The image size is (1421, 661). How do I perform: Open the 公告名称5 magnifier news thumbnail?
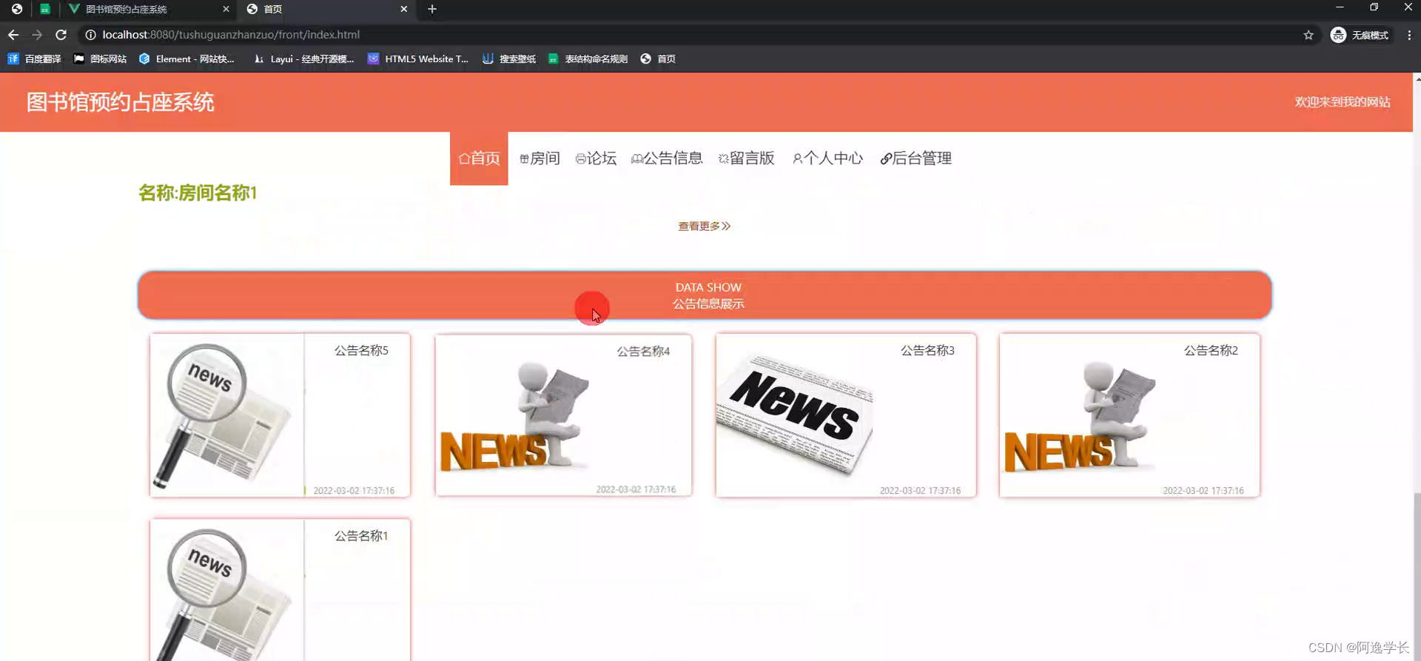[x=226, y=415]
